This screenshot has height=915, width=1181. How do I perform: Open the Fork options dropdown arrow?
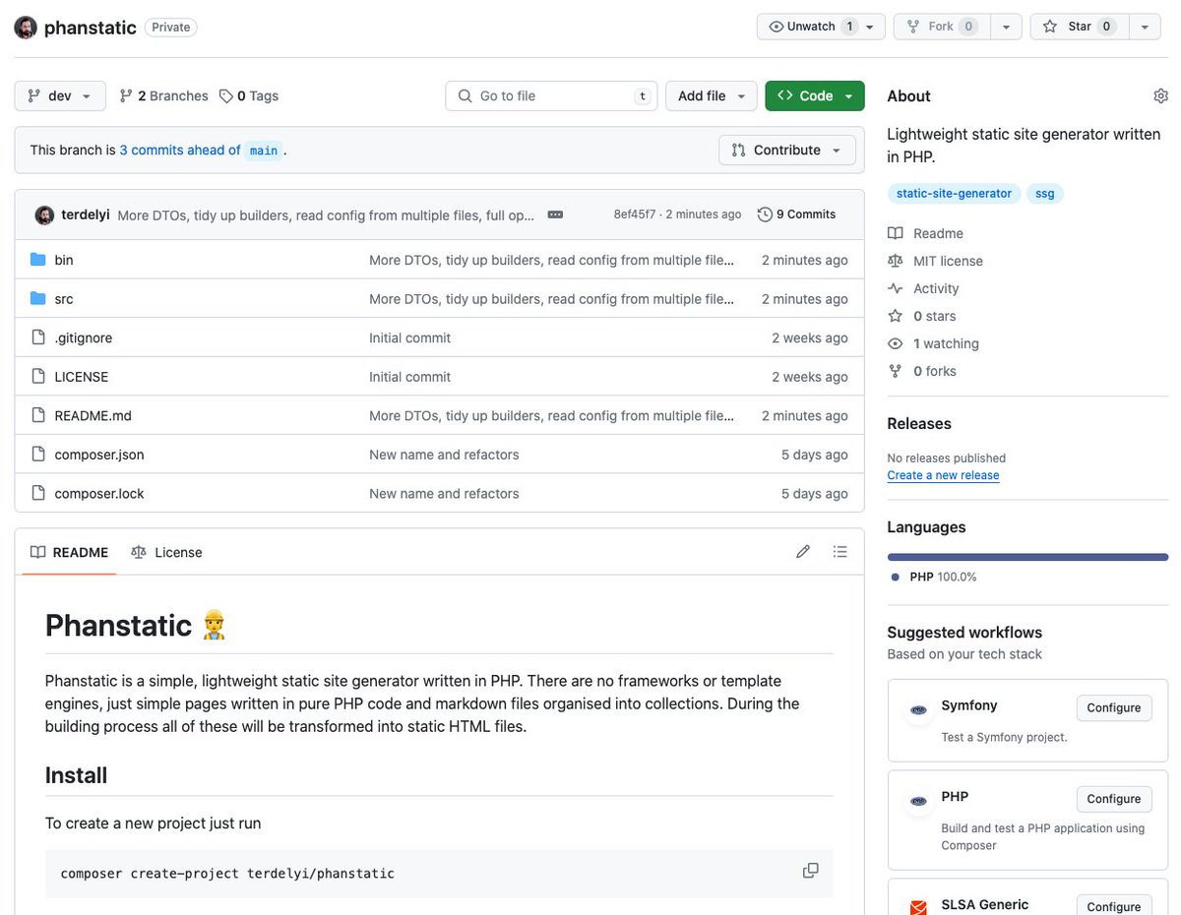(1006, 27)
